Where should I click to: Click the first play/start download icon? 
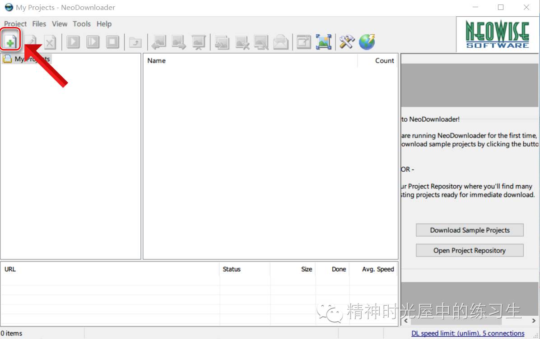[73, 42]
